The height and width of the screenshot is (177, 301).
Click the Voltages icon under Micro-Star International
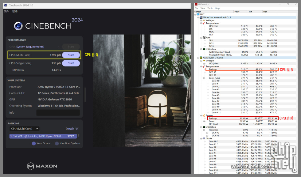[x=204, y=20]
